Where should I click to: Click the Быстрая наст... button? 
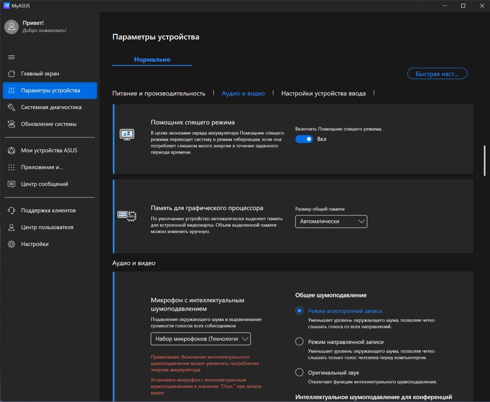(437, 74)
